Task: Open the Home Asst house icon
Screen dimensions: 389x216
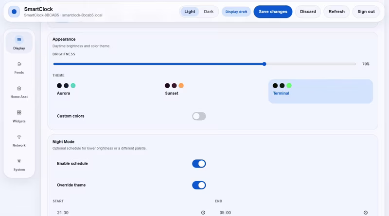Action: pyautogui.click(x=19, y=88)
